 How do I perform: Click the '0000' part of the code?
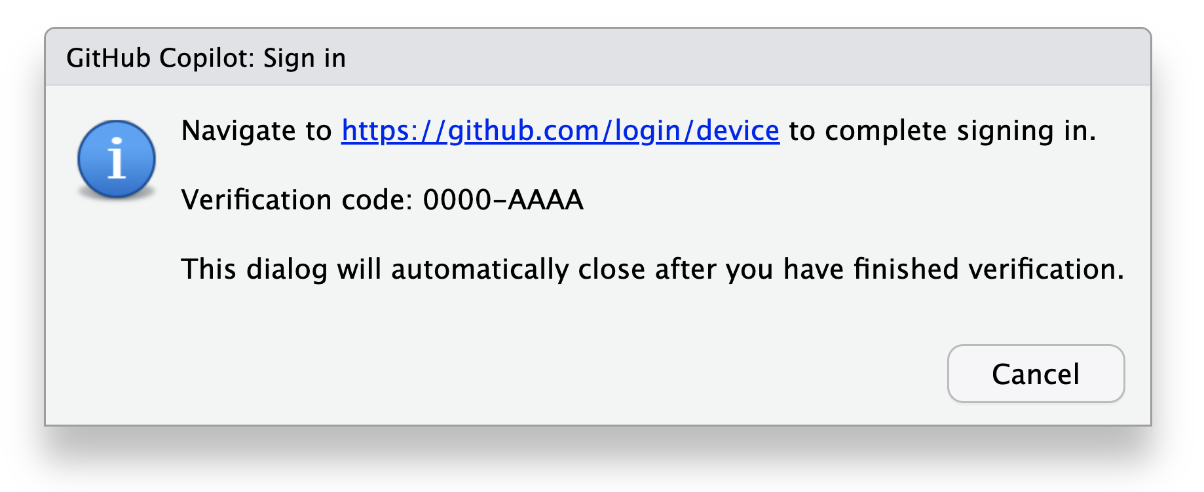(x=457, y=200)
